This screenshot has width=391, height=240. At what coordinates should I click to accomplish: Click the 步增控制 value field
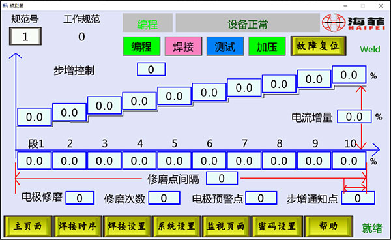click(x=151, y=69)
